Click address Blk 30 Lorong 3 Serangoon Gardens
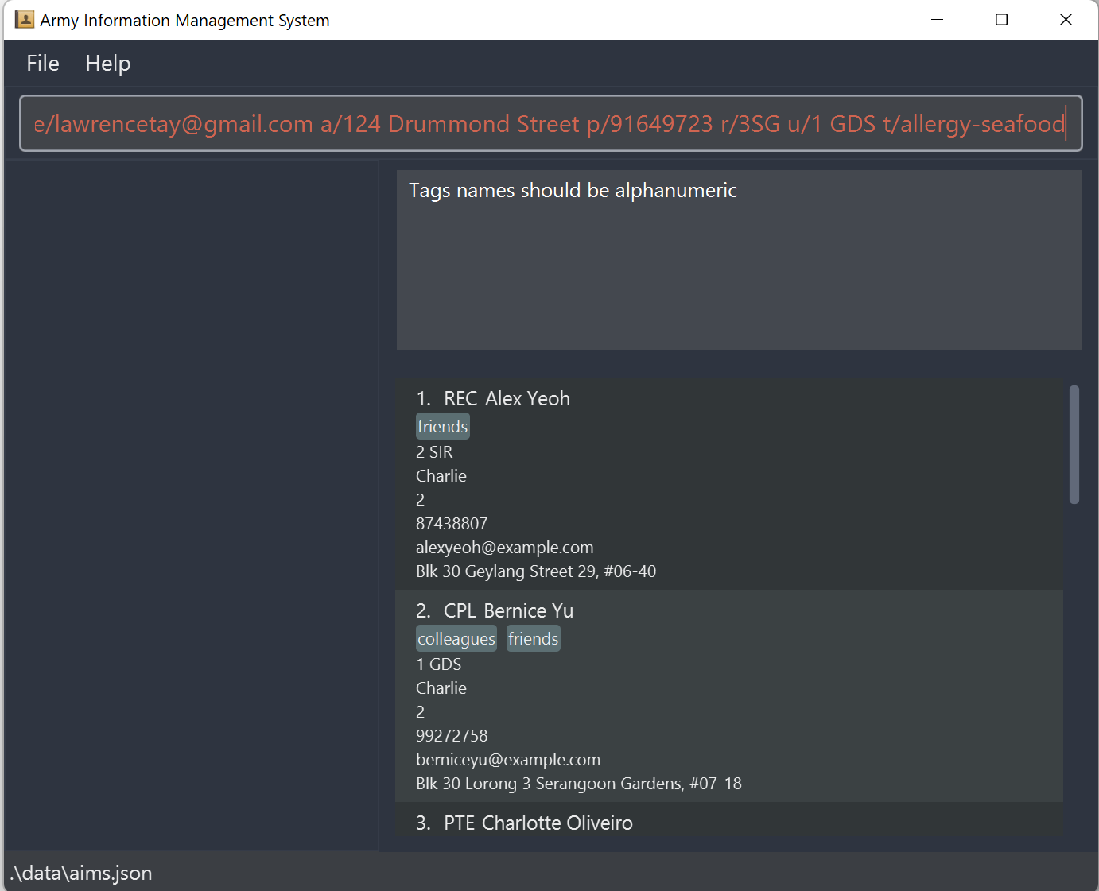The width and height of the screenshot is (1099, 891). [579, 784]
